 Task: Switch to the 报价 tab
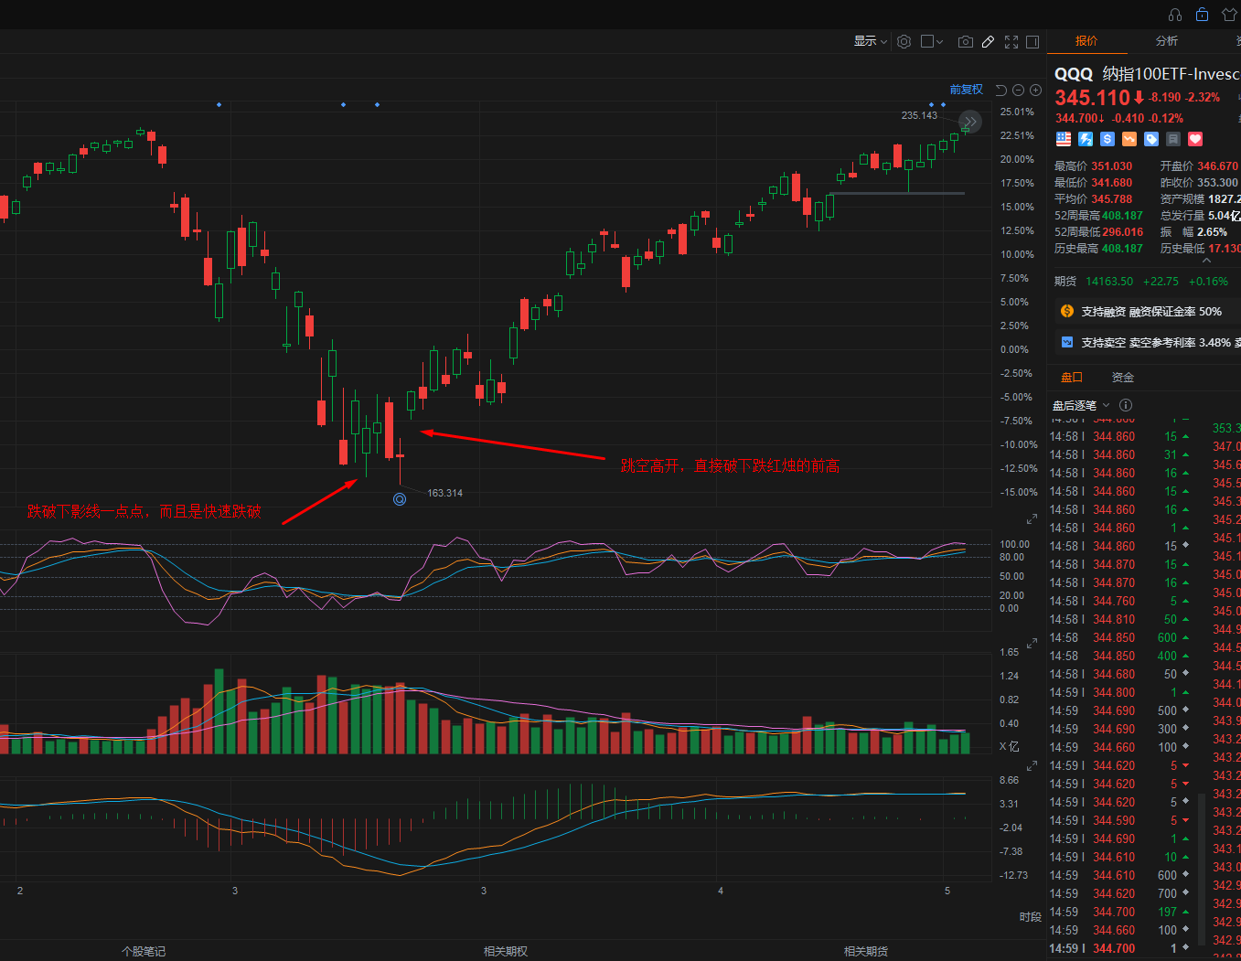(x=1086, y=41)
